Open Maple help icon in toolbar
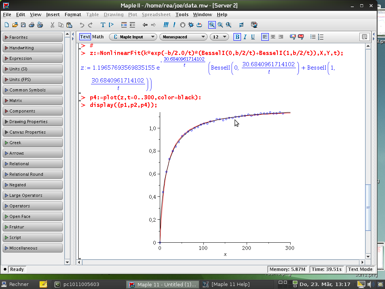The height and width of the screenshot is (289, 385). coord(254,25)
